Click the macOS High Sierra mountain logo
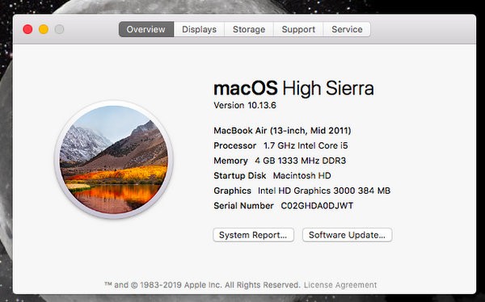The width and height of the screenshot is (485, 302). coord(113,160)
